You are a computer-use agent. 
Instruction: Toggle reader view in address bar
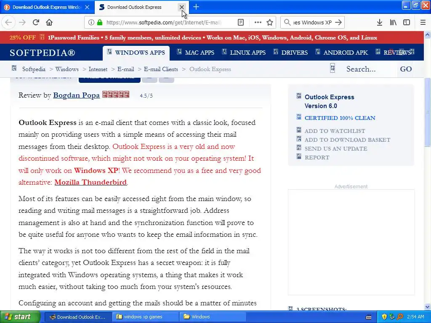[x=240, y=22]
